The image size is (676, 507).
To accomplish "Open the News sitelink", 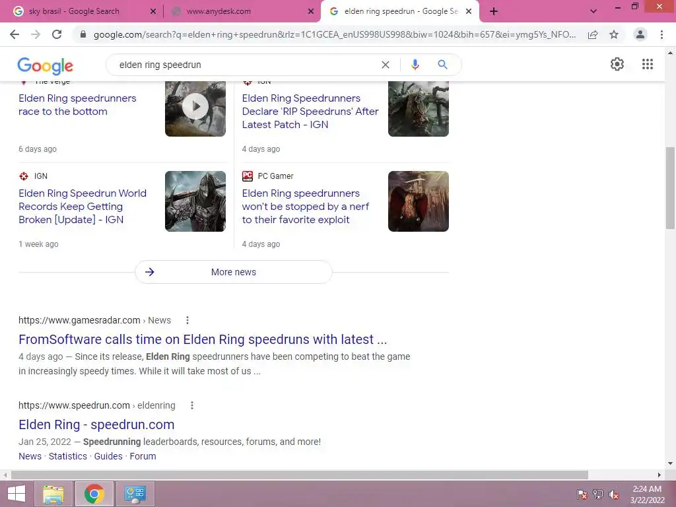I will point(30,456).
